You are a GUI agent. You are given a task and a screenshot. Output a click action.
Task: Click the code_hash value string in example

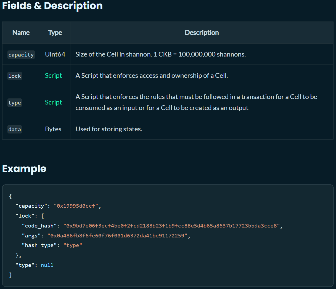pos(171,226)
